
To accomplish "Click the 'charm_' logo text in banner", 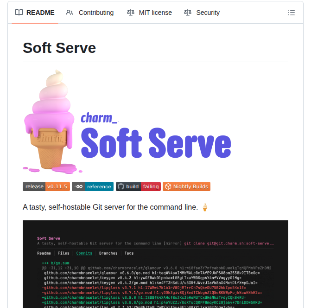I will (x=100, y=118).
